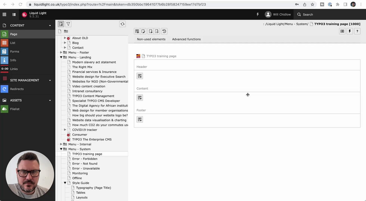Expand the Contact tree node
Image resolution: width=366 pixels, height=201 pixels.
click(65, 48)
